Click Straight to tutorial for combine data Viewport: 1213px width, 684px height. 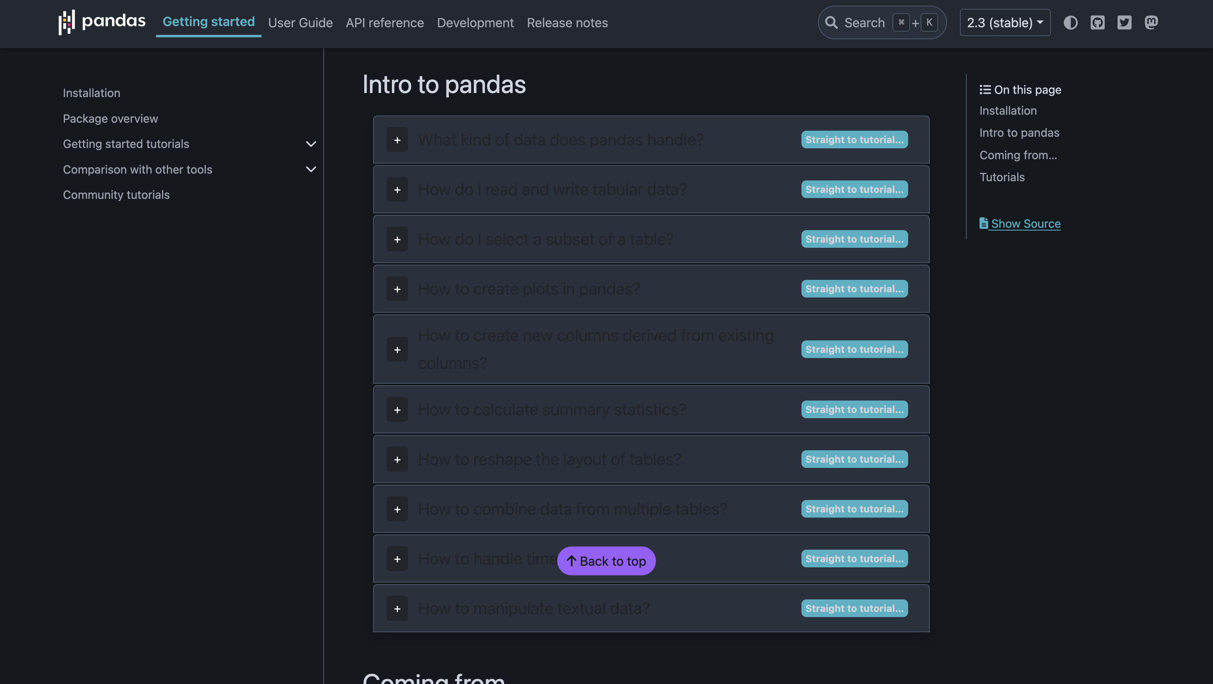point(854,509)
